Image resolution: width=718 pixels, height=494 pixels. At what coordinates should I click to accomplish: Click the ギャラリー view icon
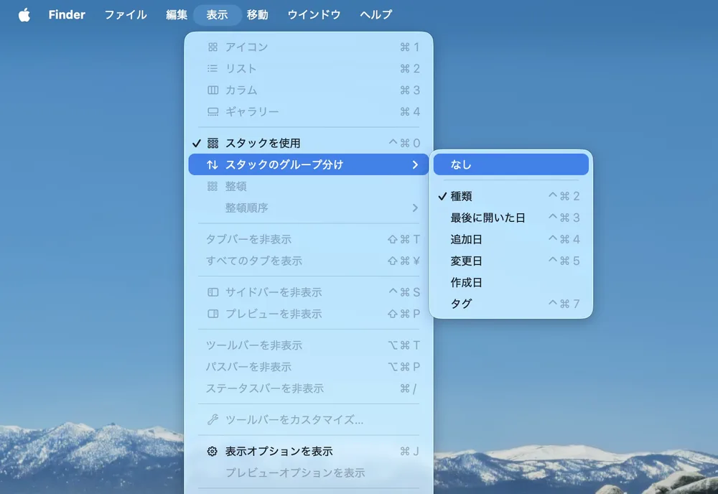click(213, 112)
